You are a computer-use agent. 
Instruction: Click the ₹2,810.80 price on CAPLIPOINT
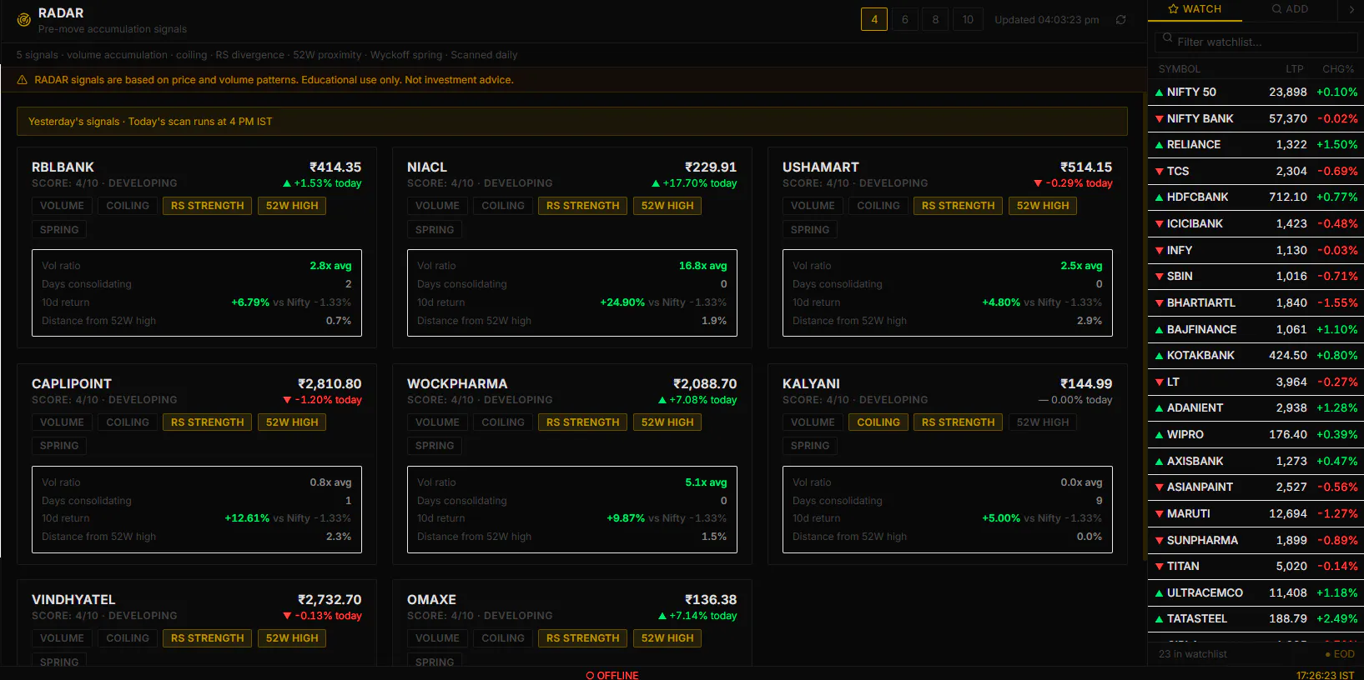pos(330,384)
